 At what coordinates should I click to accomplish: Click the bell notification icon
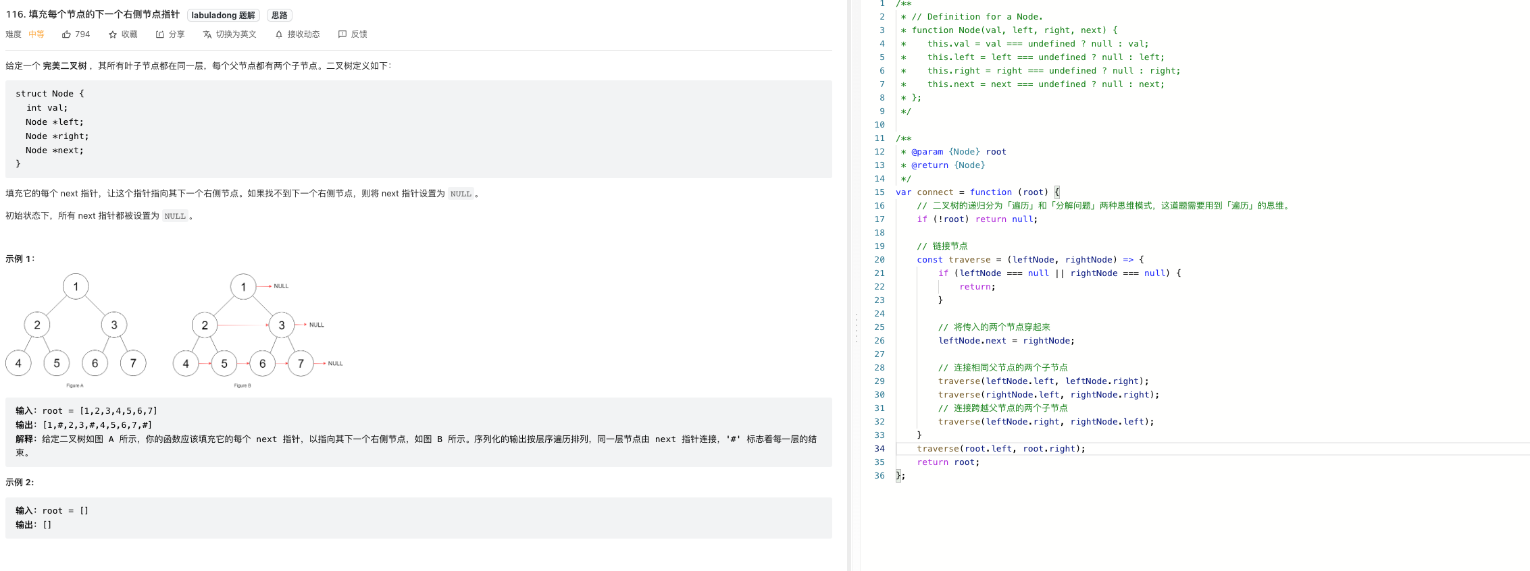[279, 34]
